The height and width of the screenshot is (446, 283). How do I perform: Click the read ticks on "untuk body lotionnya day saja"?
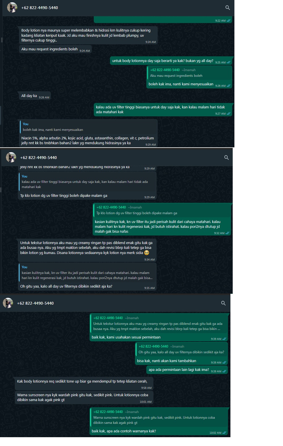coord(228,62)
